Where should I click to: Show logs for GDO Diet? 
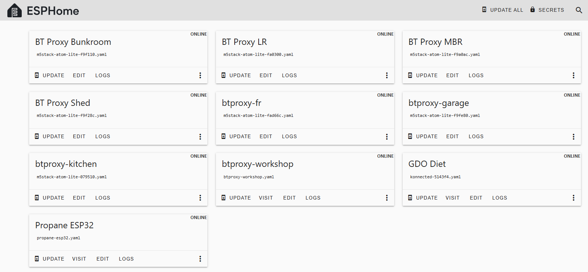(500, 198)
